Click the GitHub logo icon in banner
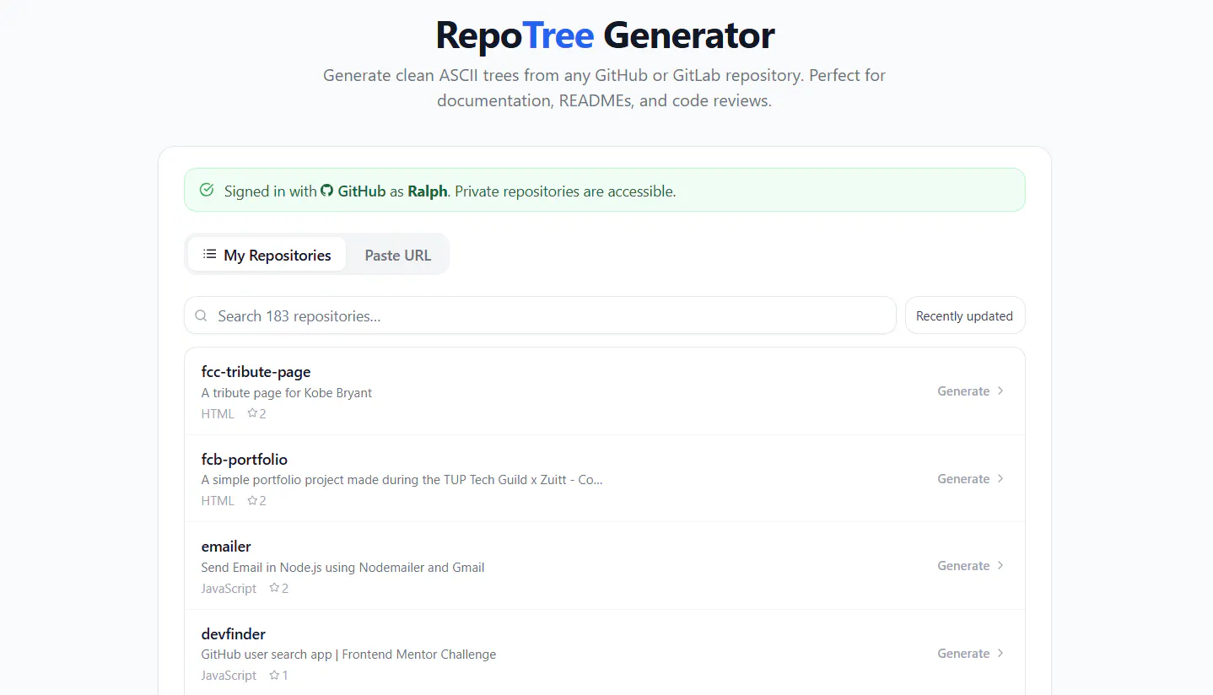This screenshot has height=695, width=1213. [x=326, y=191]
